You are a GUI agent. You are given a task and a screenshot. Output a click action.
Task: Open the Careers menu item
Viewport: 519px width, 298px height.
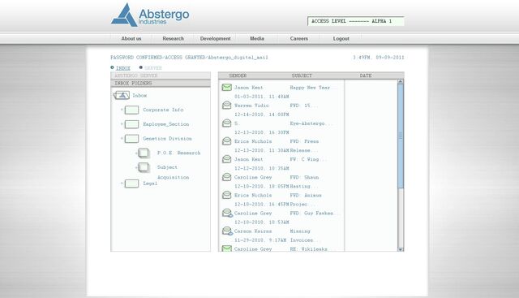[299, 38]
